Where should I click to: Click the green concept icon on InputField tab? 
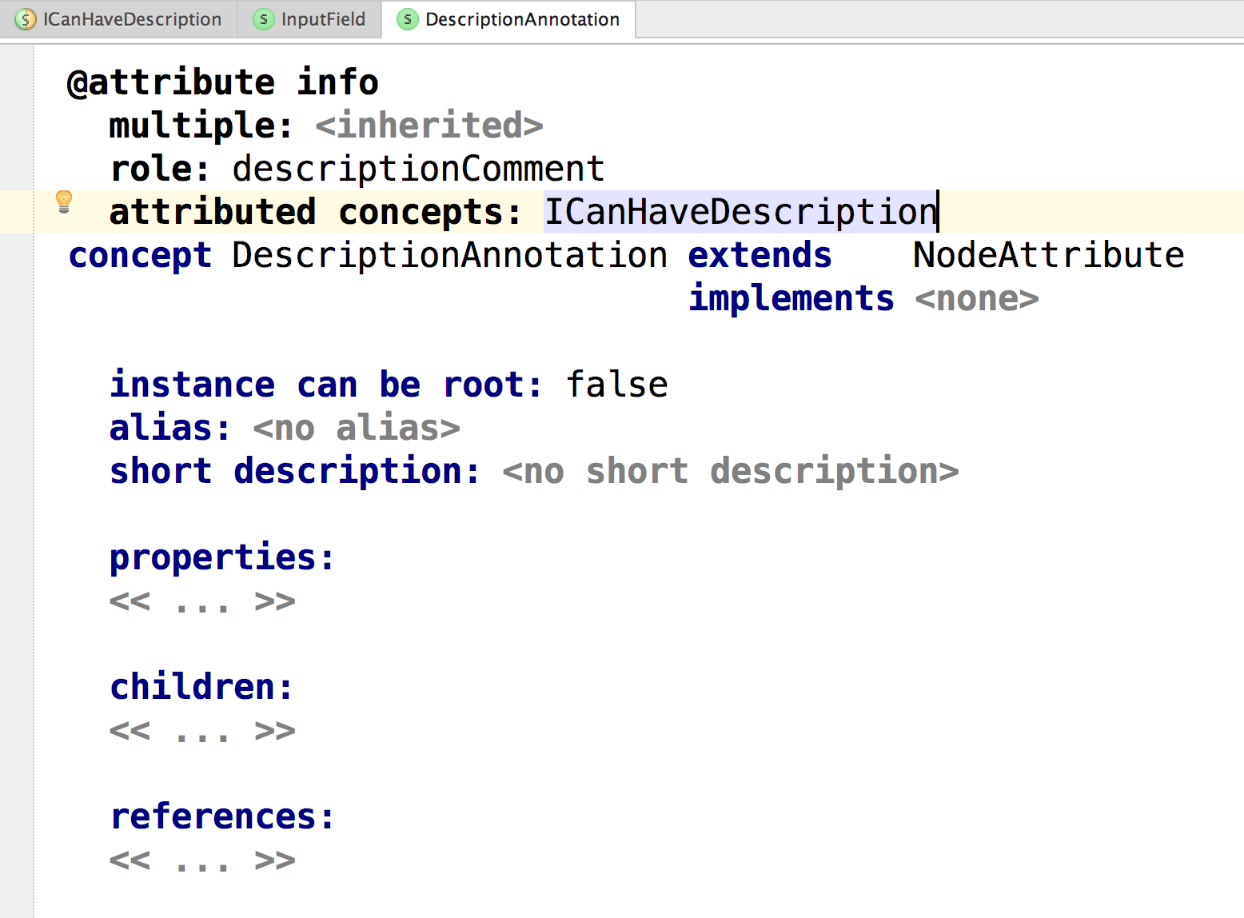(263, 18)
